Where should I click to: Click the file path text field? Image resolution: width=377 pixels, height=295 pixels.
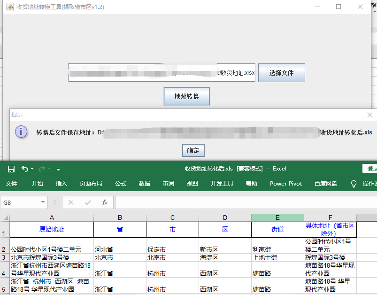tap(162, 73)
